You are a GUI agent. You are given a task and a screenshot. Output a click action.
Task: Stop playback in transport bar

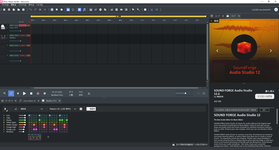coord(31,93)
